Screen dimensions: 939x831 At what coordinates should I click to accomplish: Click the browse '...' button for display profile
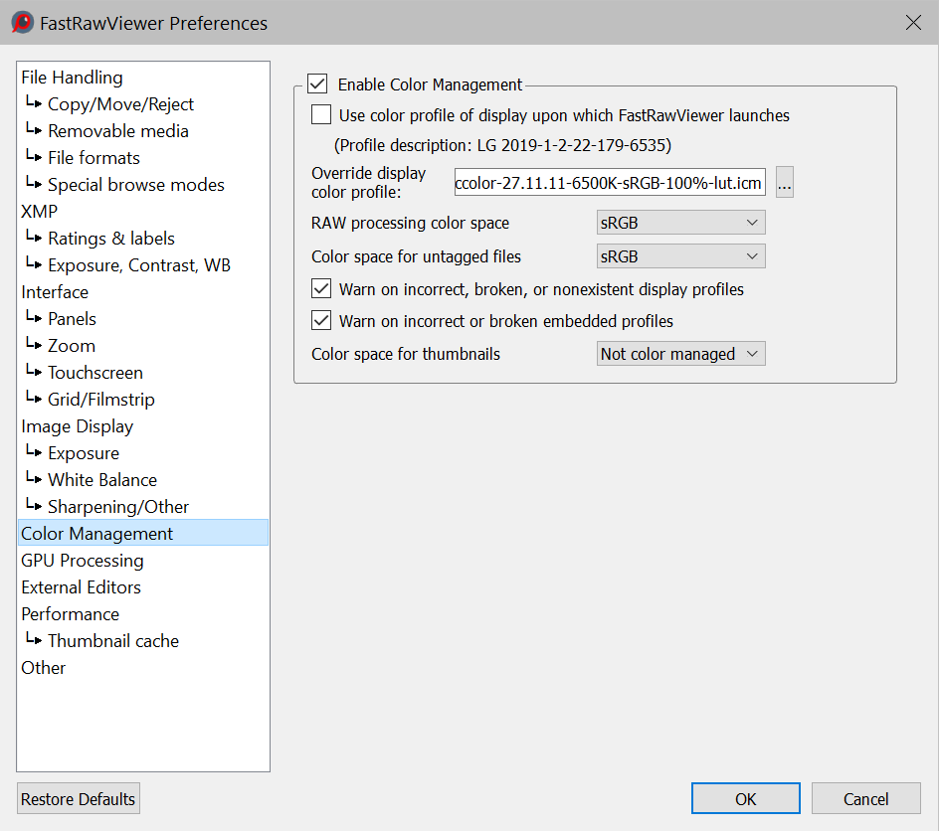click(785, 184)
